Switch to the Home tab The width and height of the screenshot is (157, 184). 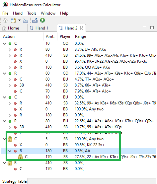click(14, 28)
